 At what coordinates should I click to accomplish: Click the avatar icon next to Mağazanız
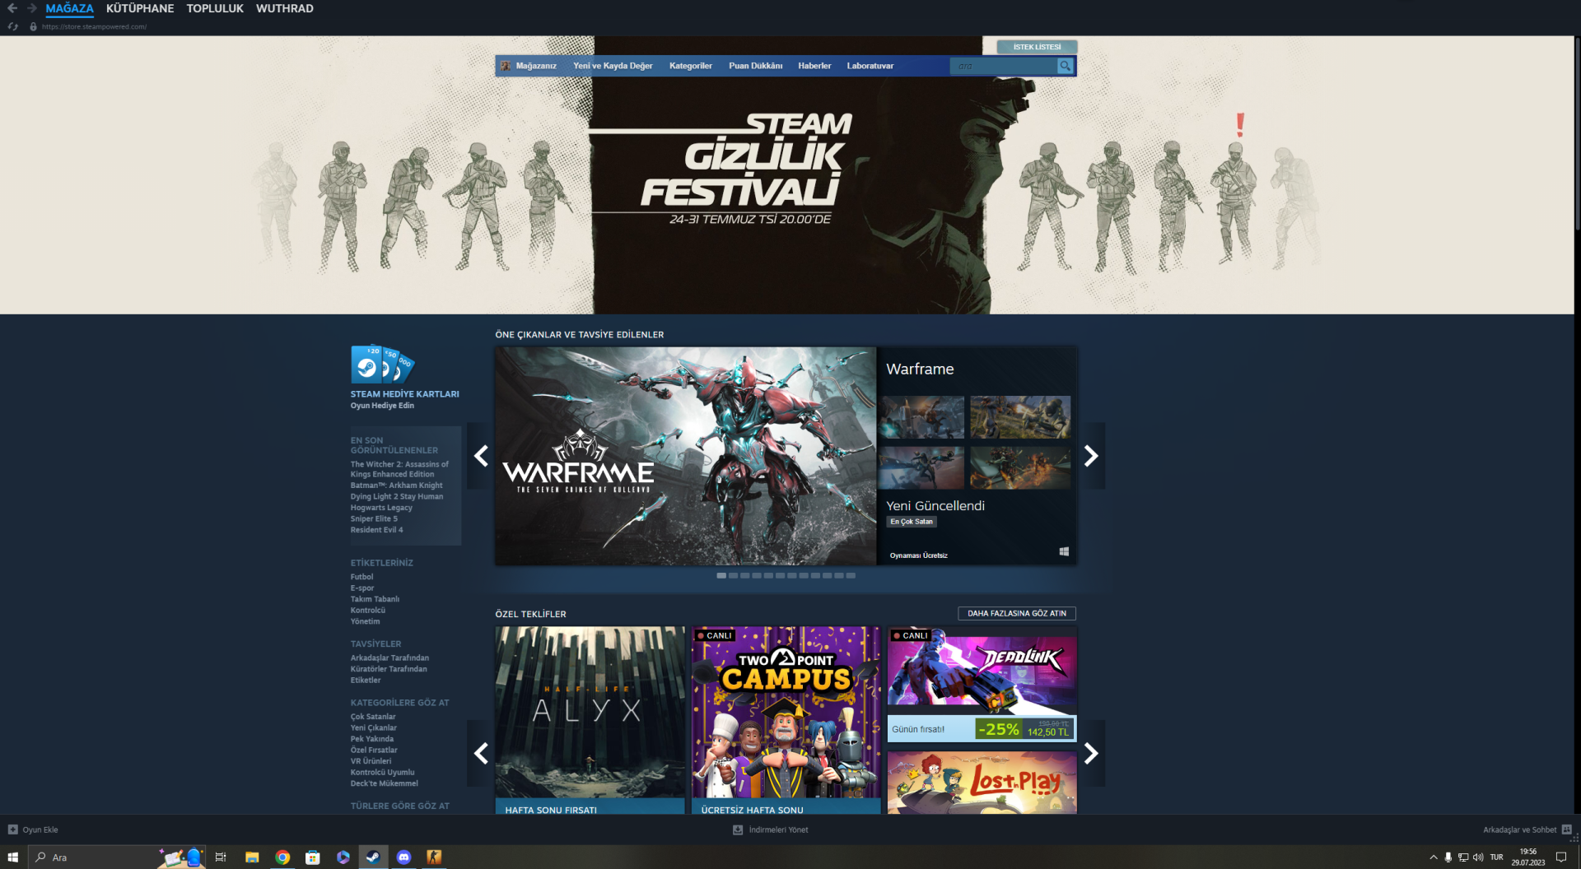coord(506,66)
